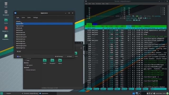This screenshot has width=169, height=95.
Task: Select the Matcha-dark-pueril theme
Action: coord(44,37)
